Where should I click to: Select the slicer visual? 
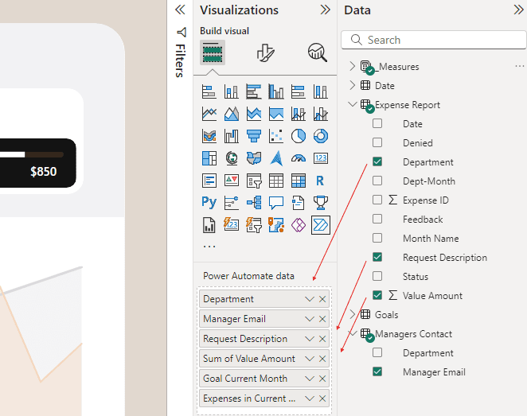(254, 181)
